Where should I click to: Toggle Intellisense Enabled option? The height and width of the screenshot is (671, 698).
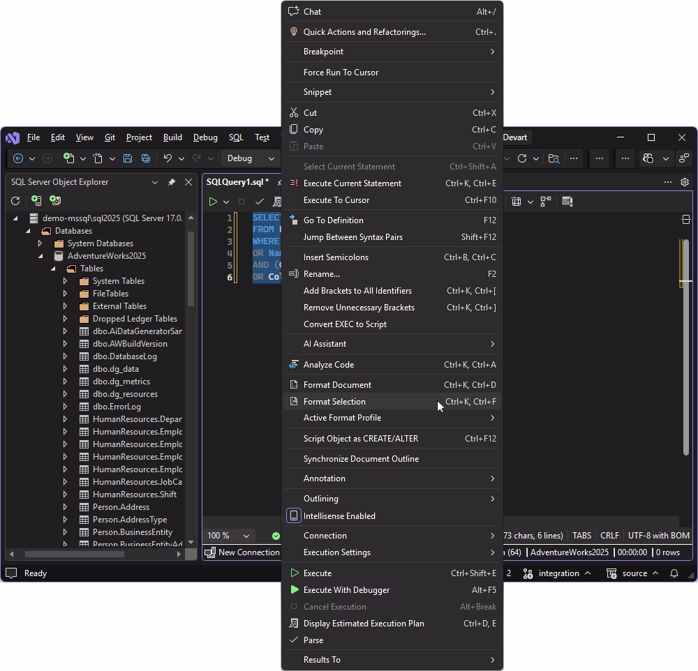392,515
